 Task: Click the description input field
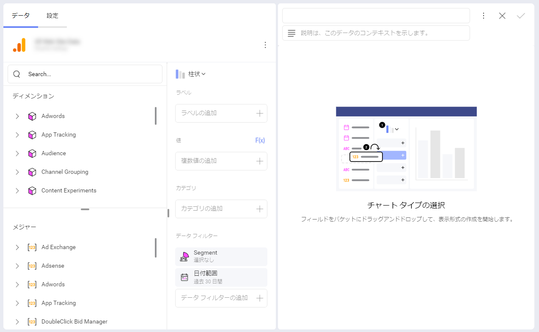(x=376, y=33)
